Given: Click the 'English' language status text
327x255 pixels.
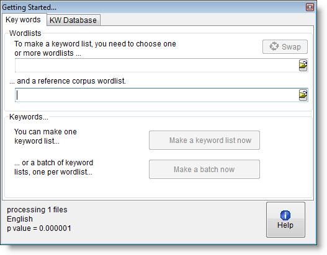Looking at the screenshot, I should click(20, 219).
